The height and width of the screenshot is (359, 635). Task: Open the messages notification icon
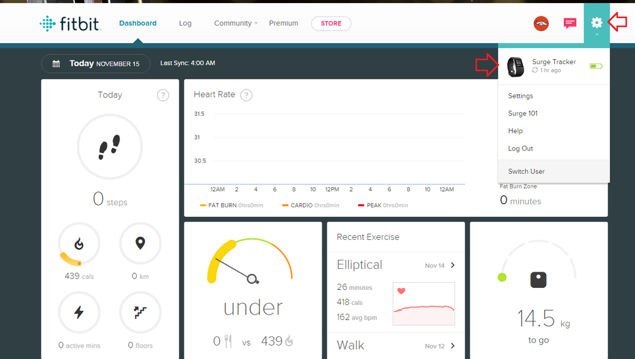pos(570,23)
